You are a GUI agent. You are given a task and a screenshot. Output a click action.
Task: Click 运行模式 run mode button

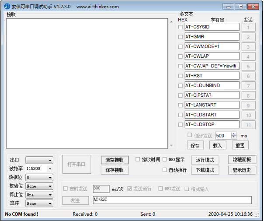tap(205, 160)
